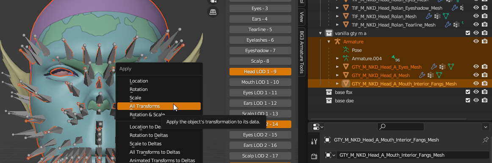The height and width of the screenshot is (163, 492).
Task: Click wrench icon on GTY_M_NKD_Head_A_Mesh row
Action: point(422,75)
